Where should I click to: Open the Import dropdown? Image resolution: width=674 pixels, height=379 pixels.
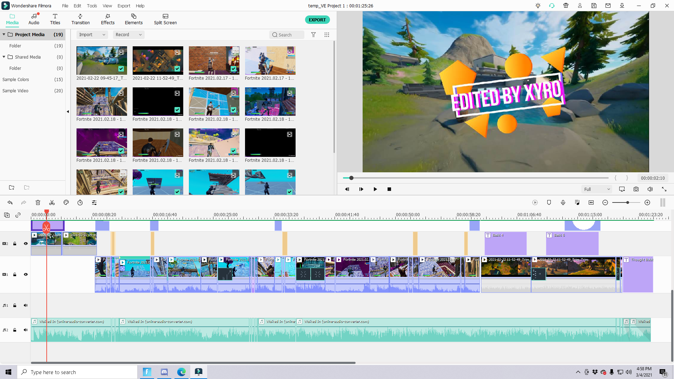pos(92,34)
